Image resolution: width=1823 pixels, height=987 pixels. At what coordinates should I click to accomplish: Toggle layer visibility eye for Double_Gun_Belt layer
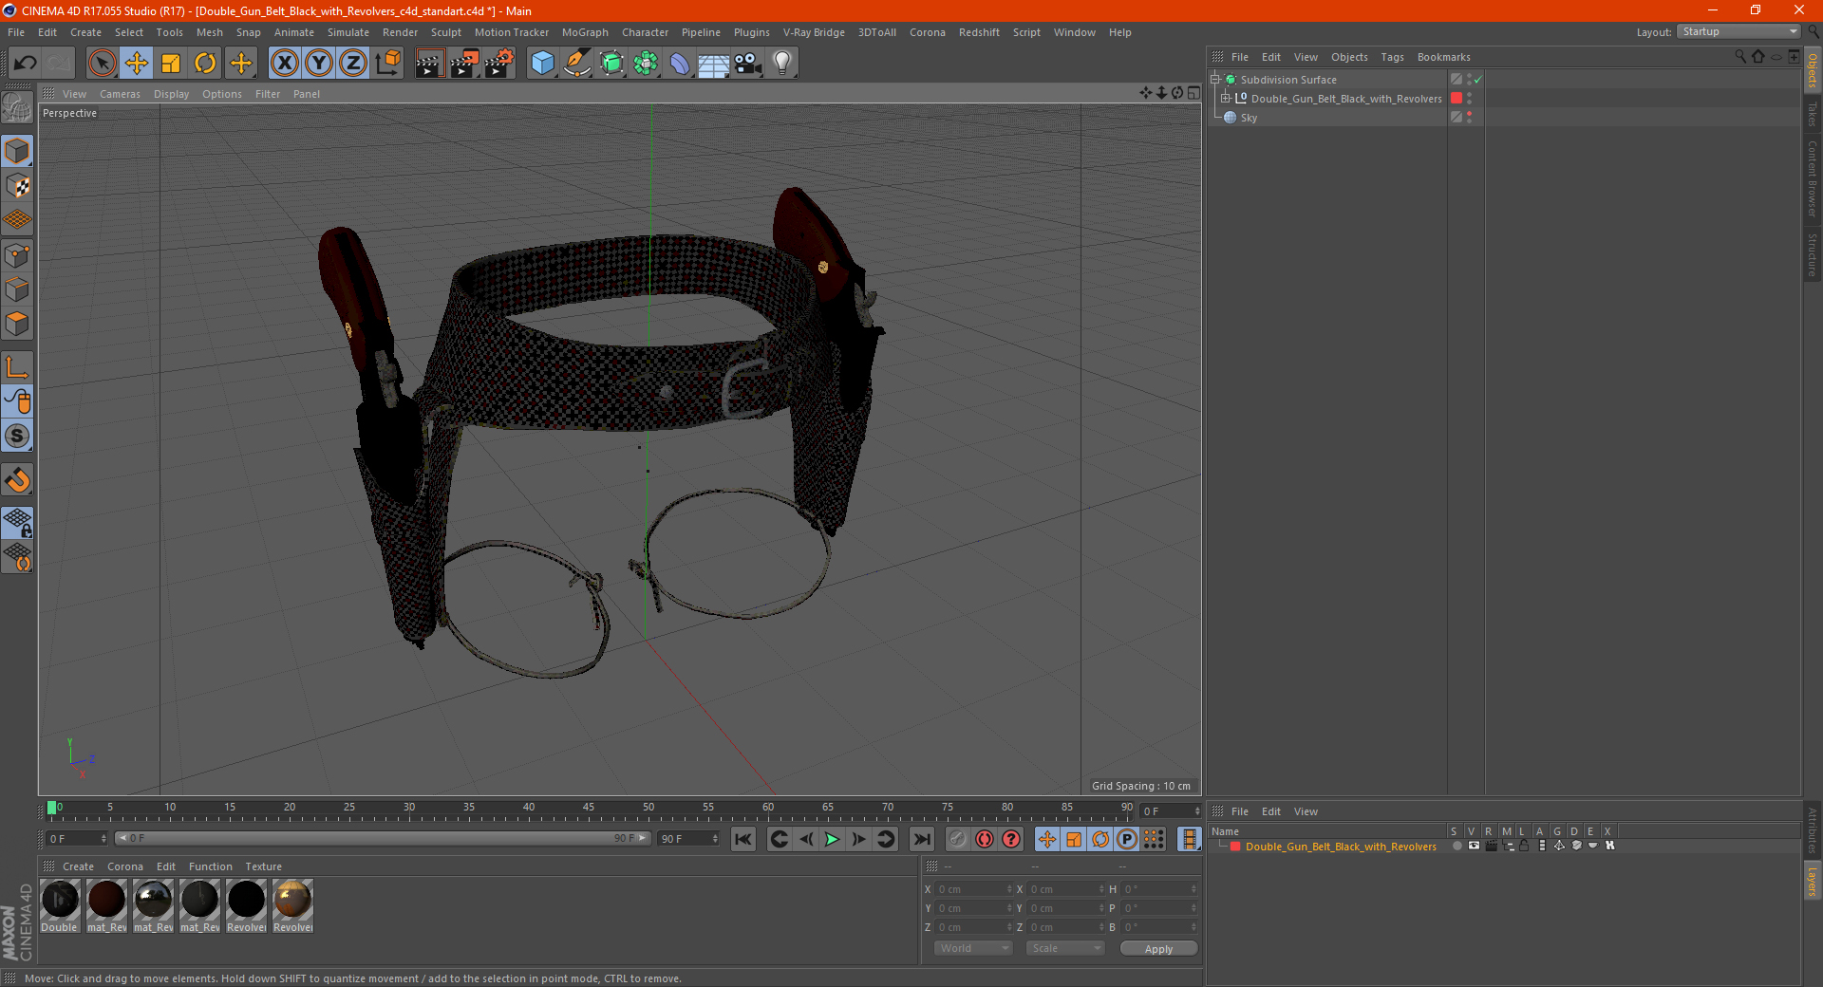(x=1474, y=846)
